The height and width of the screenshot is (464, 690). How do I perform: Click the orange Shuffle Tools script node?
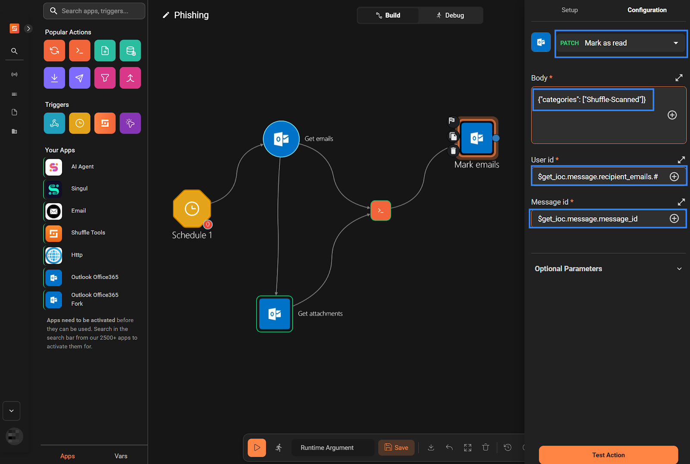tap(380, 210)
